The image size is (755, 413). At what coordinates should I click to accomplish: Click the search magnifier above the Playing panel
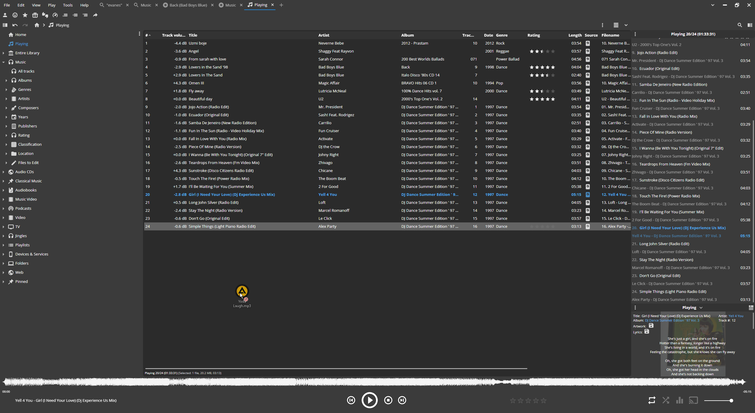[740, 25]
